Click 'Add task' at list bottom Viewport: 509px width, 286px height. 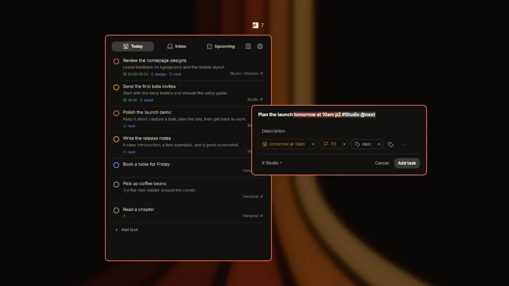tap(127, 230)
